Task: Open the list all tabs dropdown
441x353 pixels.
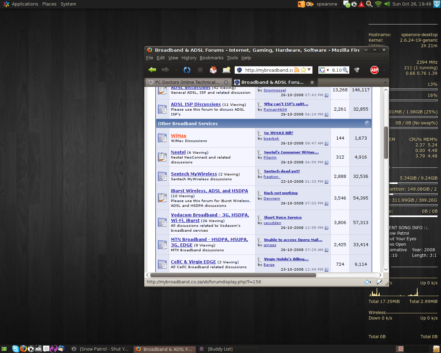Action: click(385, 82)
